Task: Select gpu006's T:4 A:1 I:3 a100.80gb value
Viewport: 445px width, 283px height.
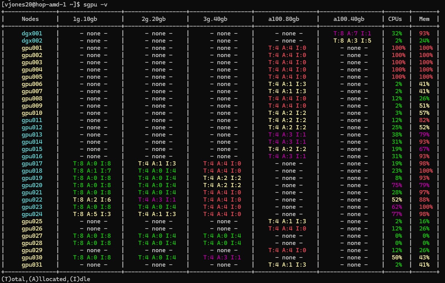Action: pos(287,84)
